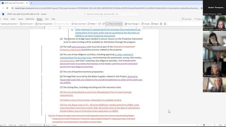Select the DWSP rules draft browser tab

14,3
